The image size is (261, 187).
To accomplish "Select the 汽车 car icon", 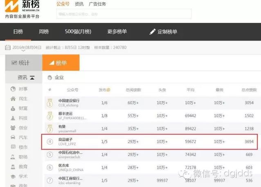I will [x=13, y=137].
